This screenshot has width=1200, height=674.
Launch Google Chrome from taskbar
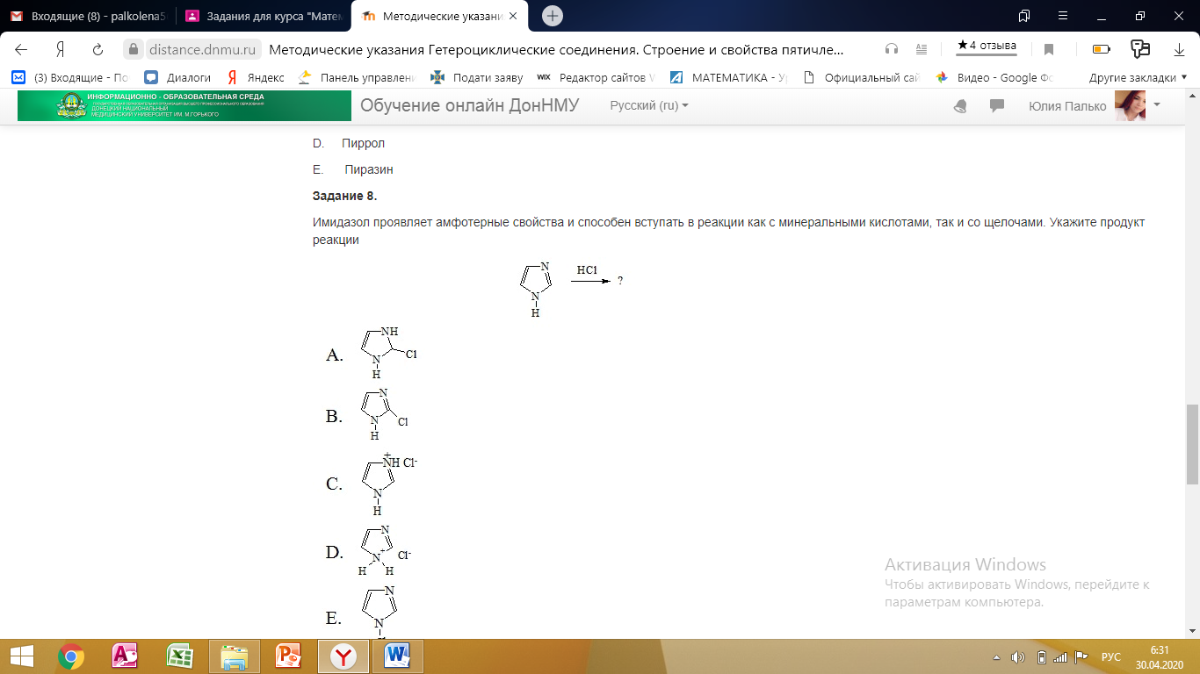pyautogui.click(x=71, y=656)
